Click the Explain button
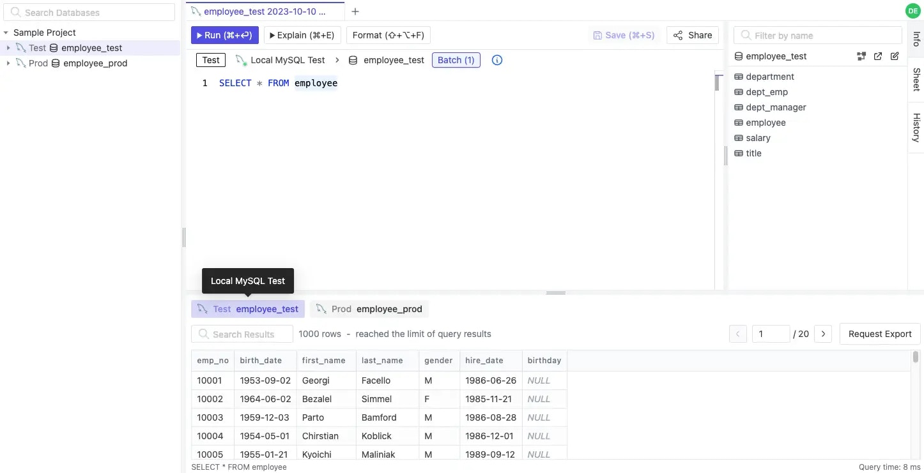The image size is (924, 473). tap(302, 35)
